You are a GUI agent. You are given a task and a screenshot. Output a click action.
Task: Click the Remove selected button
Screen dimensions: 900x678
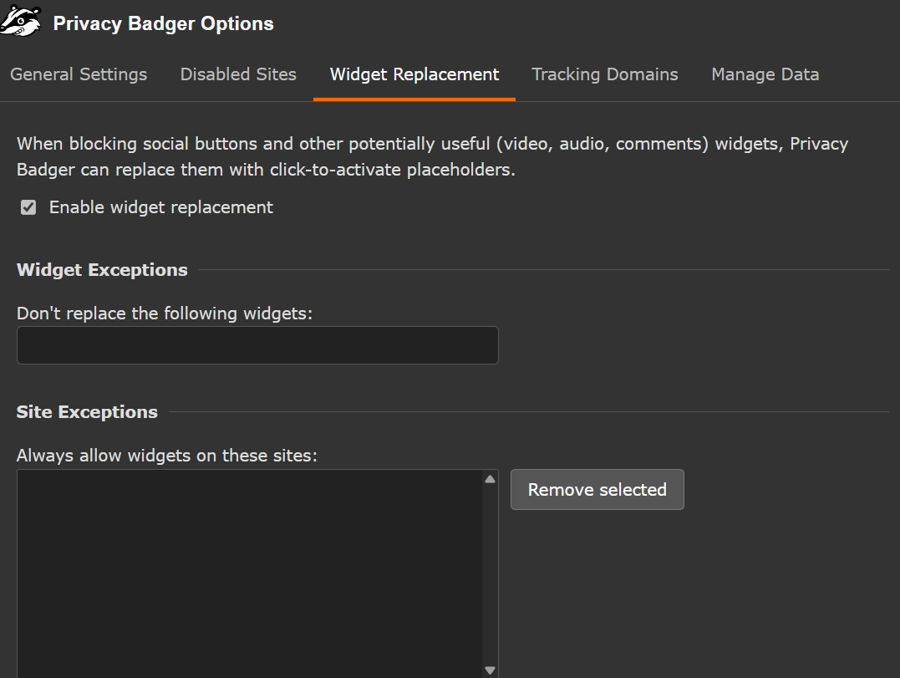pyautogui.click(x=597, y=489)
